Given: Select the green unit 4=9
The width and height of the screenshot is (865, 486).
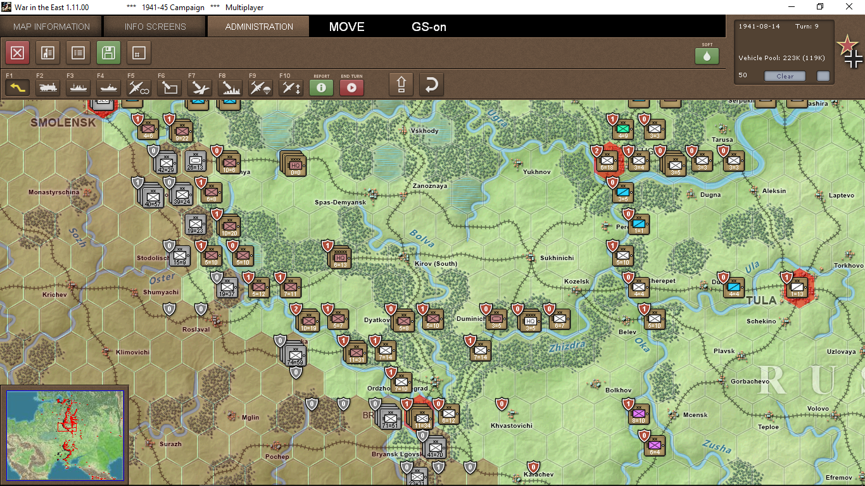Looking at the screenshot, I should coord(624,129).
